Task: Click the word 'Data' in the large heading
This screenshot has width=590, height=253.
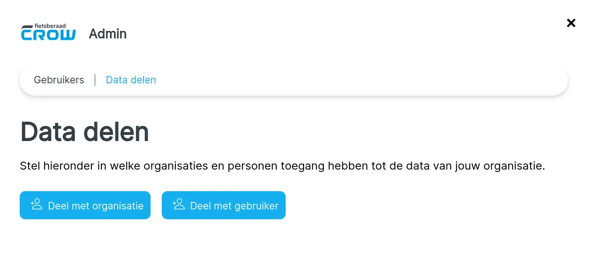Action: (x=48, y=132)
